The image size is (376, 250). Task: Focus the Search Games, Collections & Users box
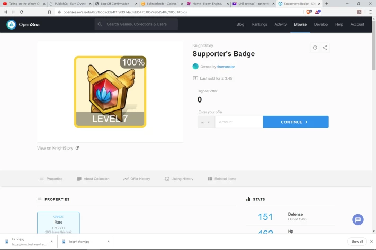(136, 24)
